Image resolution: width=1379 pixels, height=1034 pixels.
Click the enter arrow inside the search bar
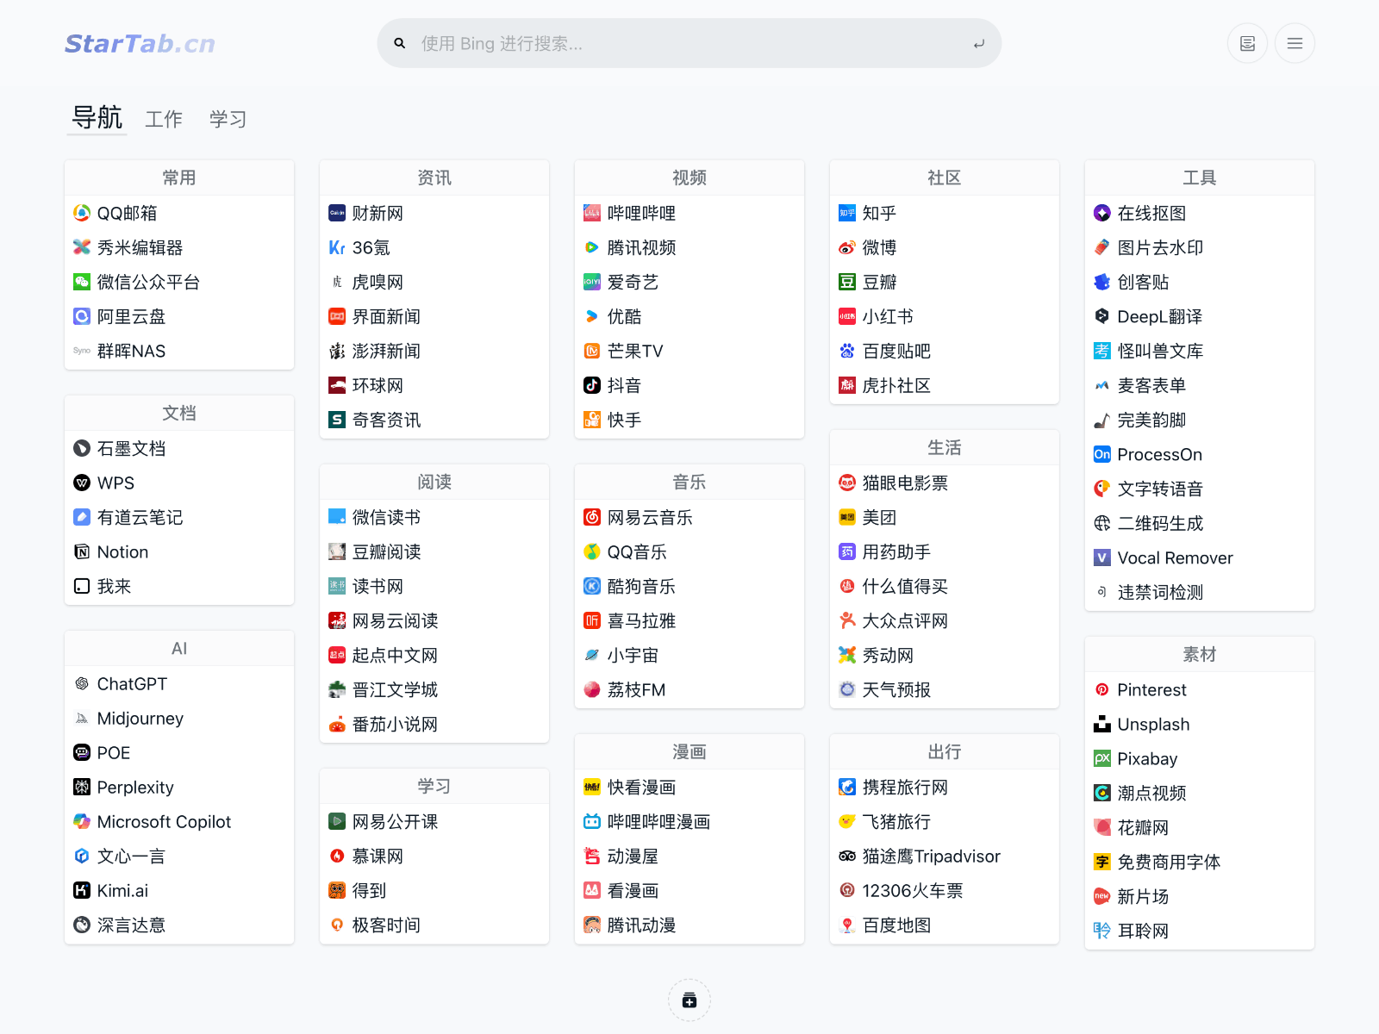click(978, 44)
